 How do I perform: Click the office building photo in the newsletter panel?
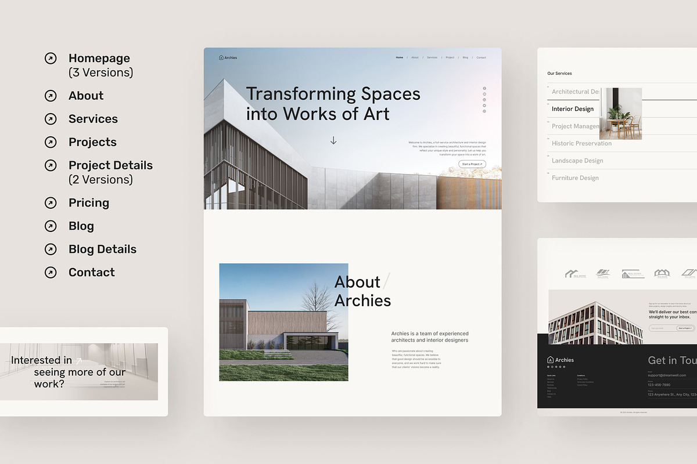click(596, 323)
